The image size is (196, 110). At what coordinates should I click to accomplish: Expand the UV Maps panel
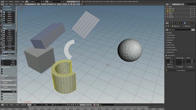(169, 42)
